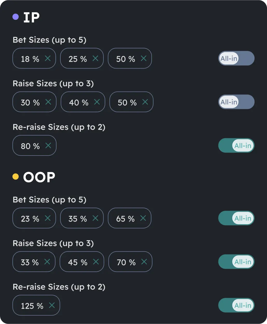Enable All-in for IP bet sizes
Viewport: 267px width, 324px height.
(x=236, y=58)
